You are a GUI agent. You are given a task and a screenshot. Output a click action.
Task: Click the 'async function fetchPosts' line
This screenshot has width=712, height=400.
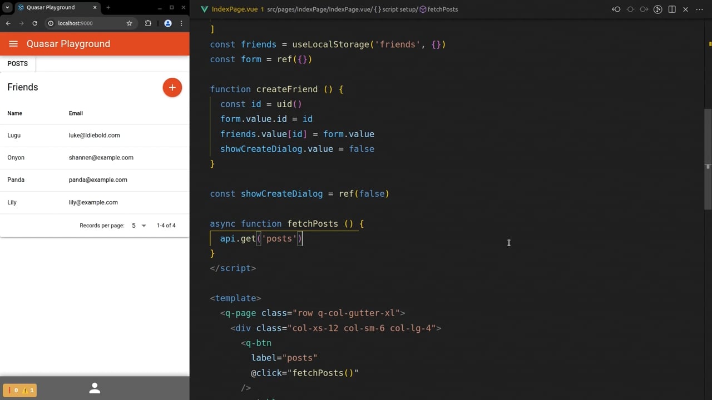pos(287,223)
